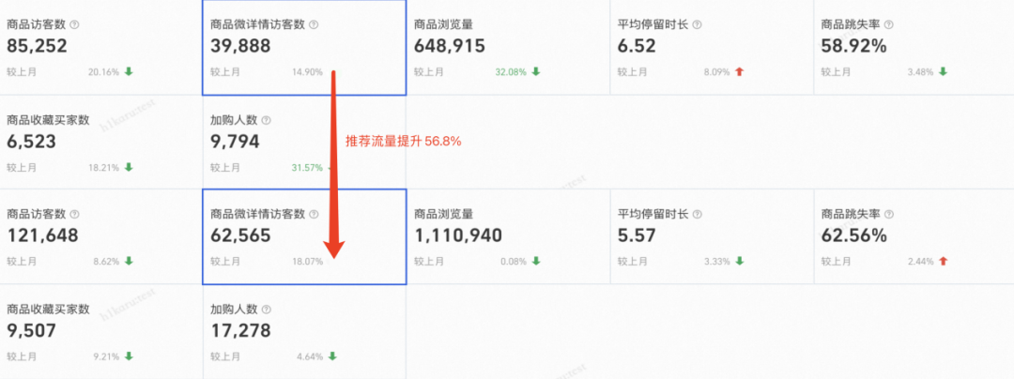Click the 9.21% change figure
Viewport: 1014px width, 379px height.
[106, 356]
